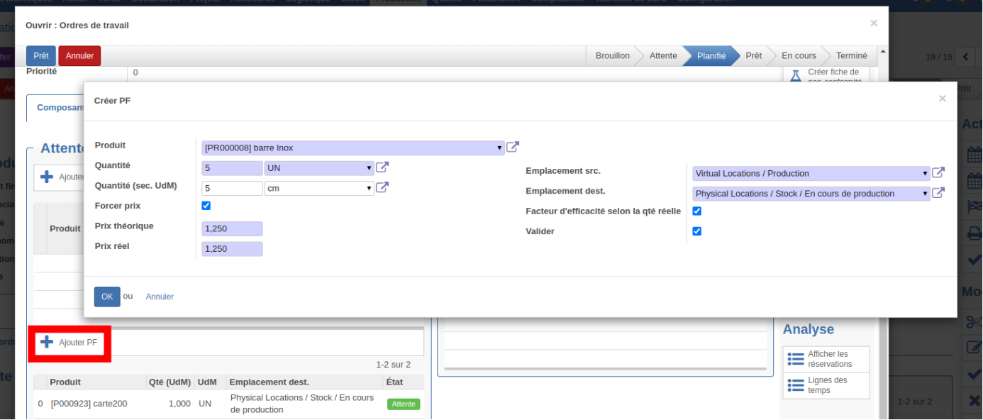The height and width of the screenshot is (420, 983).
Task: Switch to the Composants tab
Action: click(60, 108)
